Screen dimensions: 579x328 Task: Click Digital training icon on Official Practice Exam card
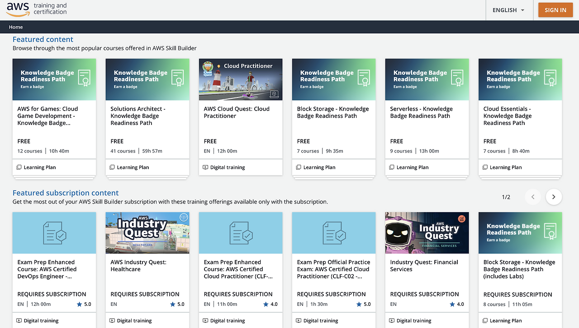point(299,321)
